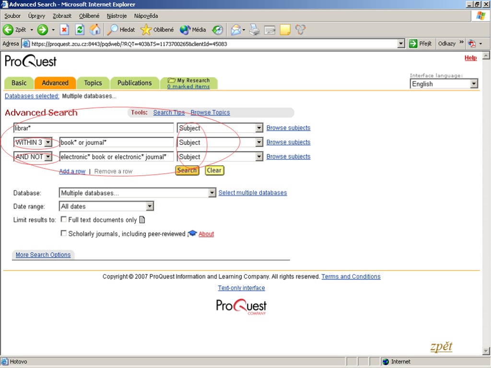This screenshot has height=368, width=491.
Task: Click Select multiple databases link
Action: point(253,193)
